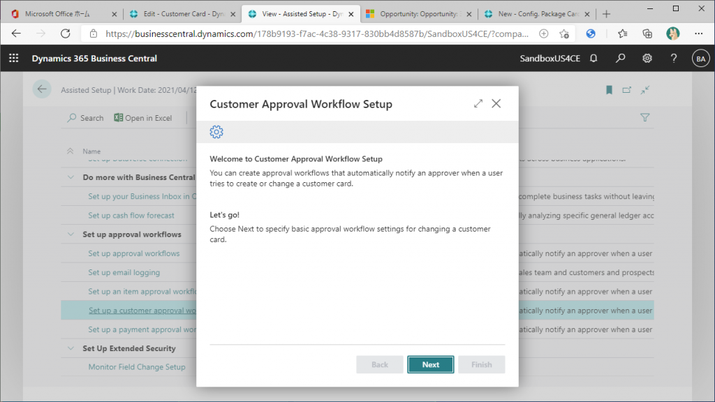The image size is (715, 402).
Task: Sort the list by the Name column header
Action: 91,151
